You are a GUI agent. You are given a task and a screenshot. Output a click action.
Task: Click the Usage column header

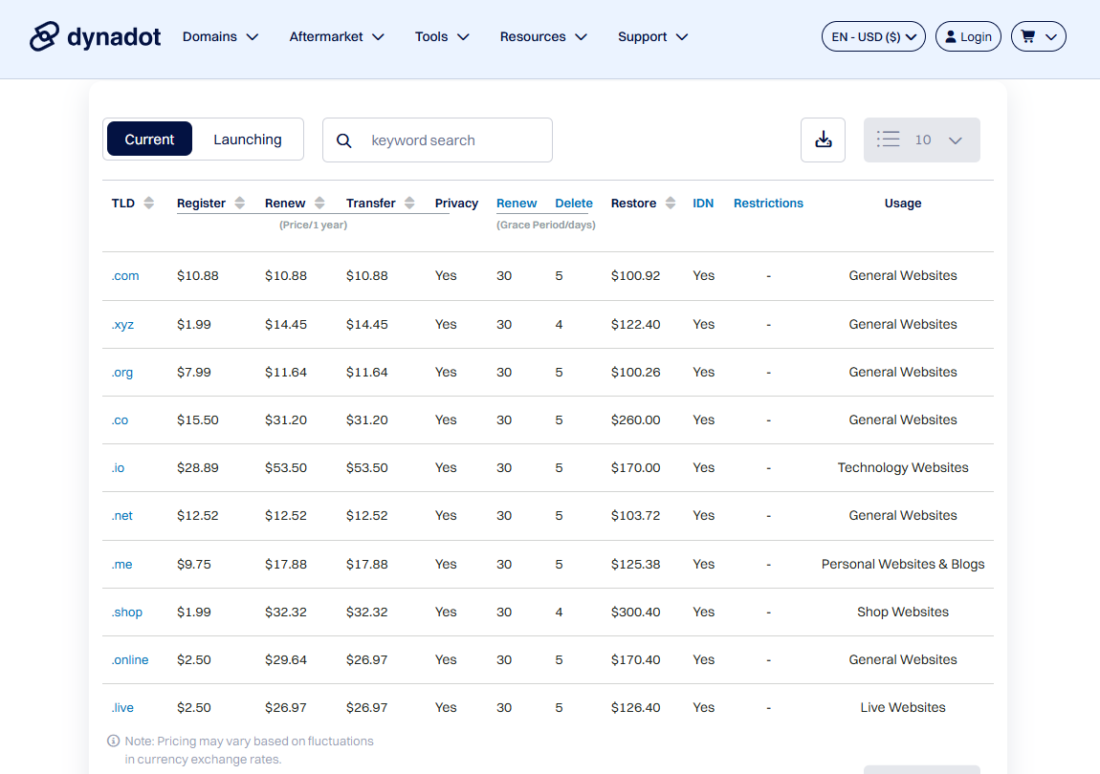tap(903, 203)
